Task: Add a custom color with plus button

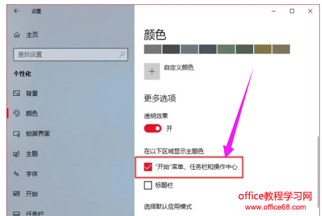Action: [x=152, y=71]
